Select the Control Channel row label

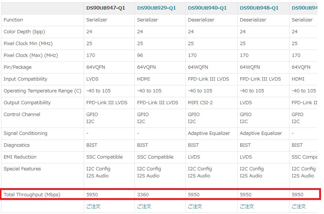pyautogui.click(x=22, y=115)
